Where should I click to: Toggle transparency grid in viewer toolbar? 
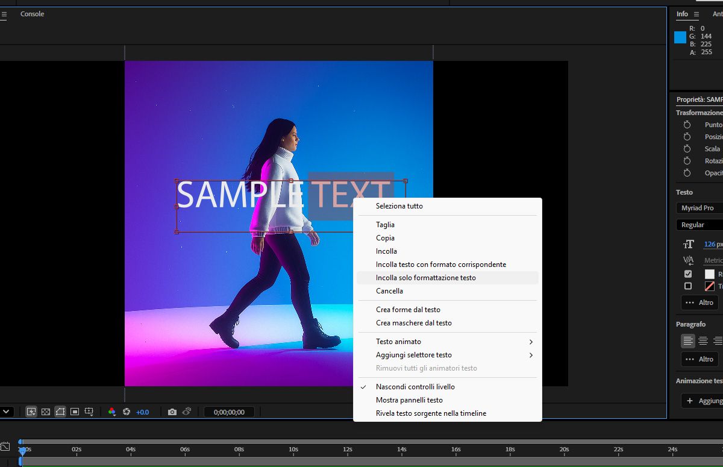[x=45, y=412]
